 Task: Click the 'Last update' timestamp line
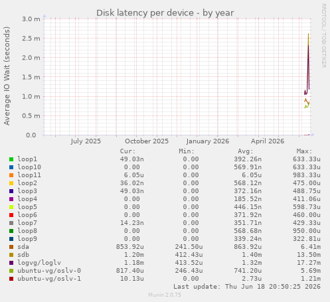(247, 287)
